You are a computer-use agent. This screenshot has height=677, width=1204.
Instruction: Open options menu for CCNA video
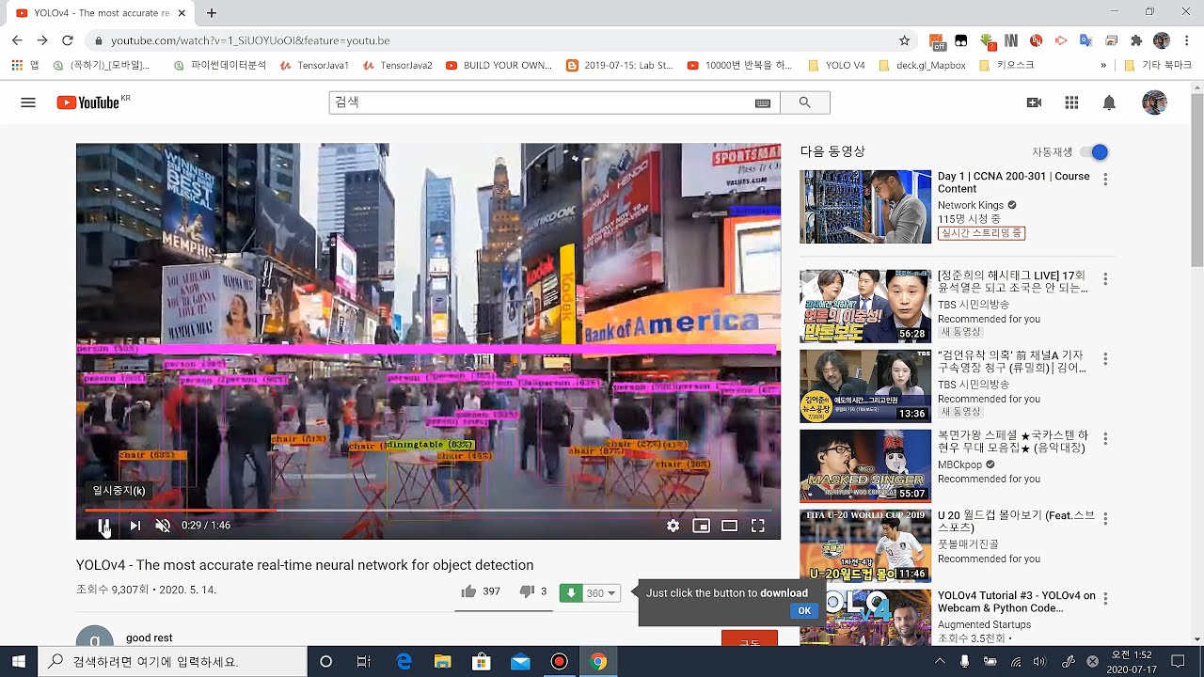tap(1105, 179)
